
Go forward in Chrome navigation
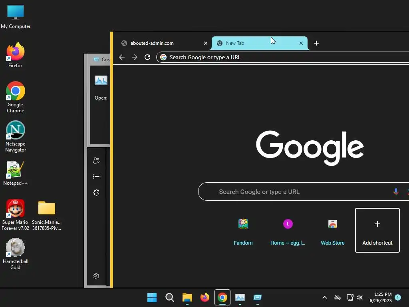coord(135,57)
